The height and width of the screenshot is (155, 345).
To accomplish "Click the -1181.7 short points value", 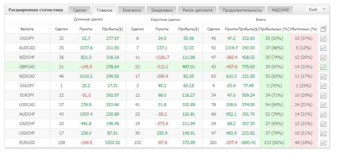I will click(x=162, y=57).
